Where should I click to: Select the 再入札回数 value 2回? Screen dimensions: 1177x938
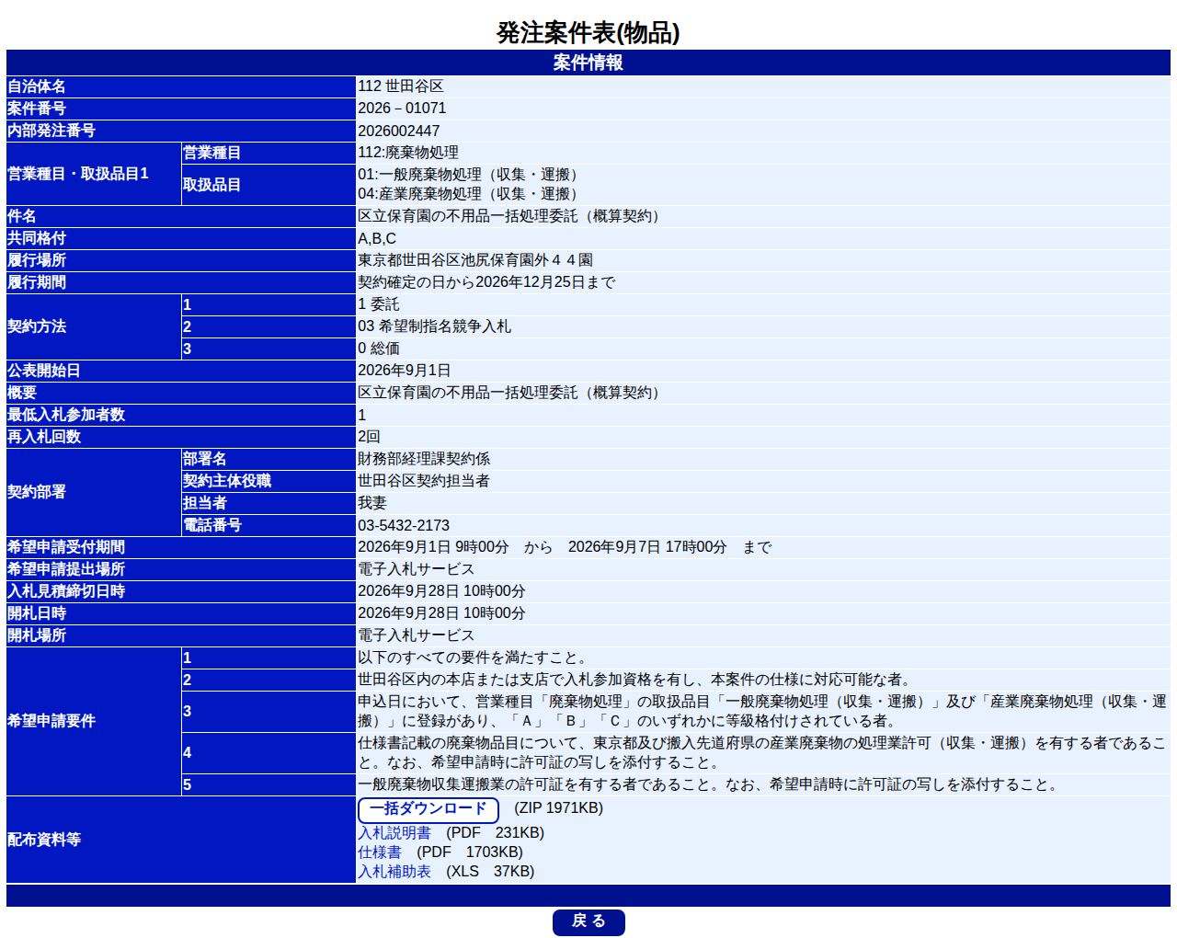(369, 437)
